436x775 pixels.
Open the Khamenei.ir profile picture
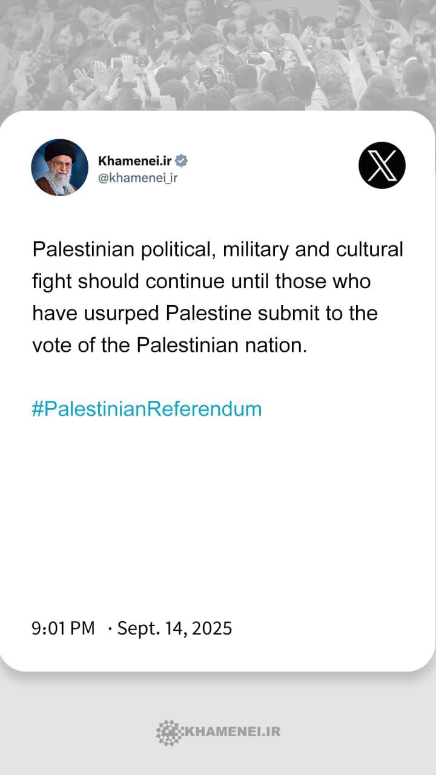pos(59,167)
